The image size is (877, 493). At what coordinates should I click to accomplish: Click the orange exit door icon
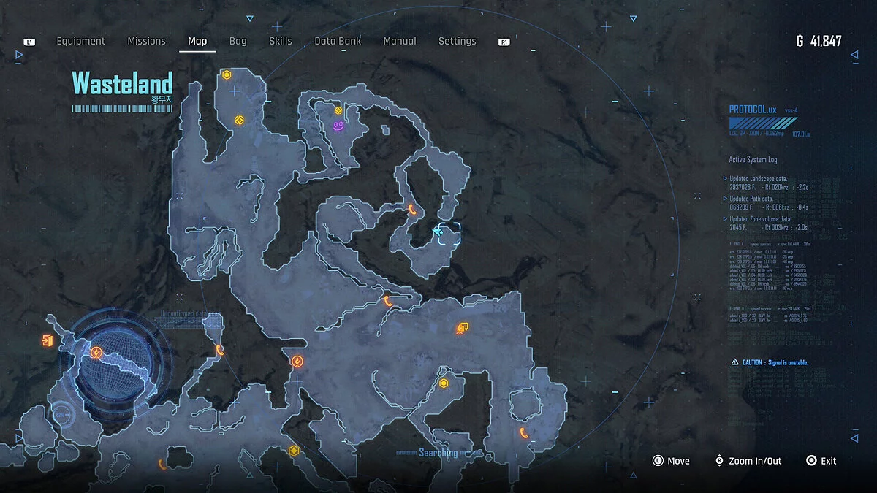click(48, 340)
